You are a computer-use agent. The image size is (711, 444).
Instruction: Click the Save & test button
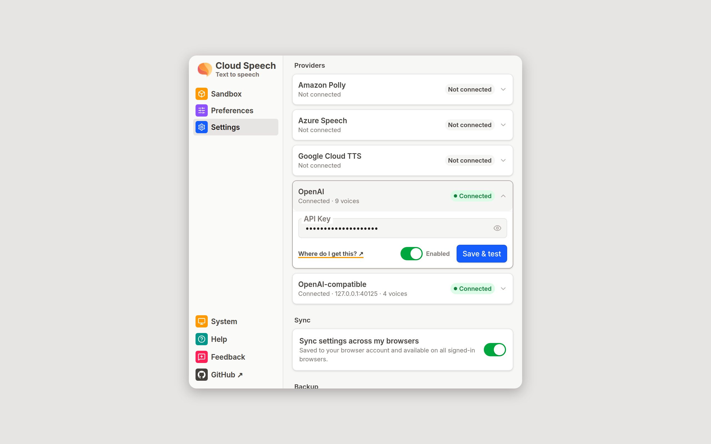(x=482, y=254)
